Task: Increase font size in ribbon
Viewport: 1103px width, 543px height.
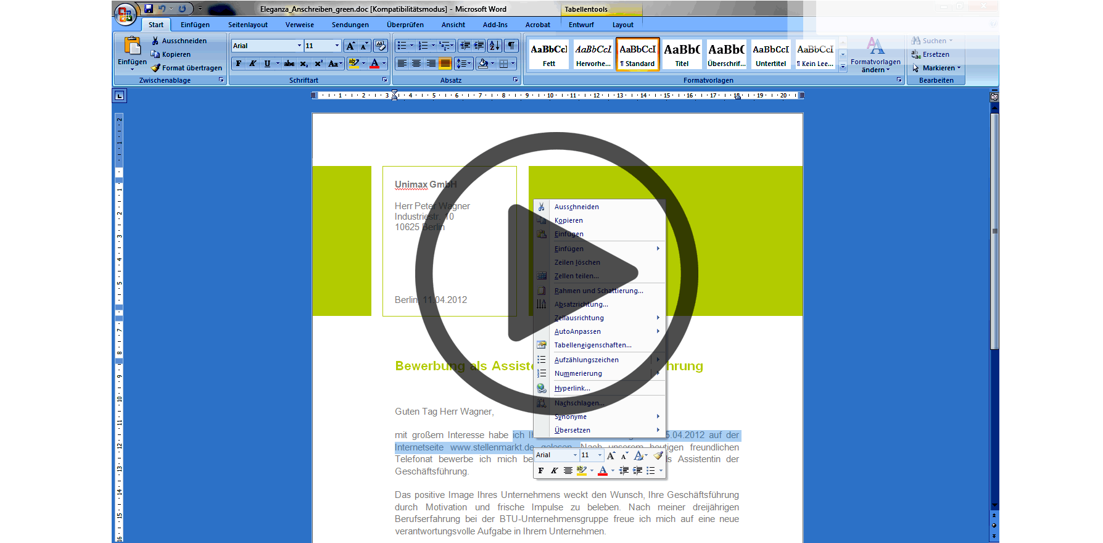Action: [x=350, y=46]
